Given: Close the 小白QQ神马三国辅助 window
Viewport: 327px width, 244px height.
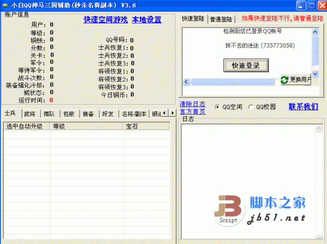Looking at the screenshot, I should point(322,5).
